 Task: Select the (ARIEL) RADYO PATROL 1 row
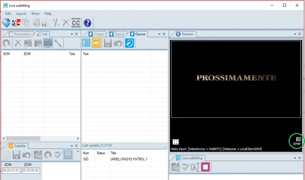pos(129,159)
